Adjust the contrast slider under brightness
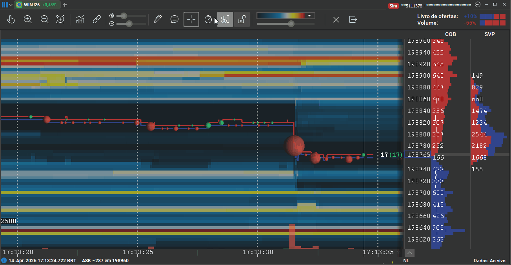The image size is (511, 265). [129, 24]
